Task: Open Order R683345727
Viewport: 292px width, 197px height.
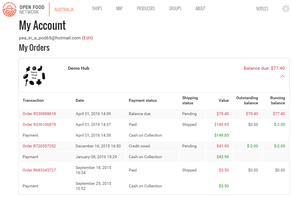Action: tap(39, 170)
